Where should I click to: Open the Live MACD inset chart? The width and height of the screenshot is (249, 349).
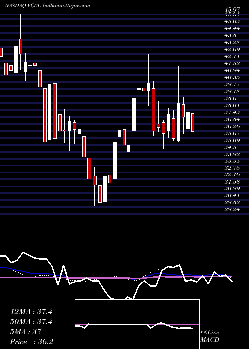(137, 324)
